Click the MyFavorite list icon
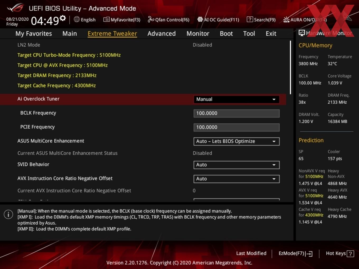The image size is (359, 269). (x=106, y=20)
